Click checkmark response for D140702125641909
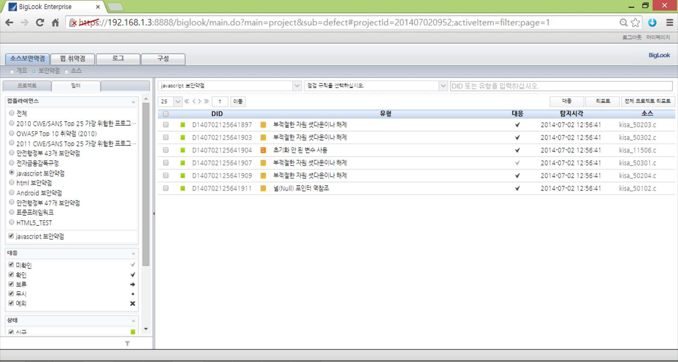Screen dimensions: 678x362 point(517,176)
